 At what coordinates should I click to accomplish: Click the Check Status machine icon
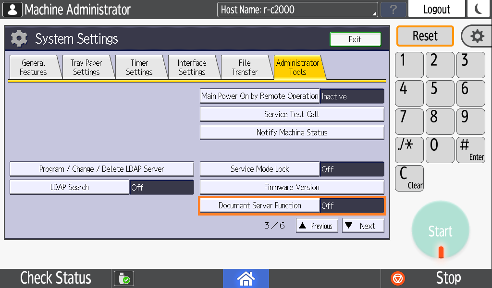point(123,278)
